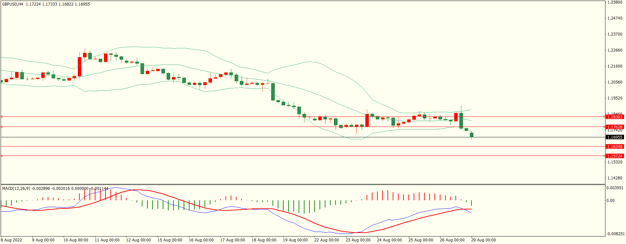Grab right handle of the 1.15724 line
The width and height of the screenshot is (626, 244).
coord(604,156)
